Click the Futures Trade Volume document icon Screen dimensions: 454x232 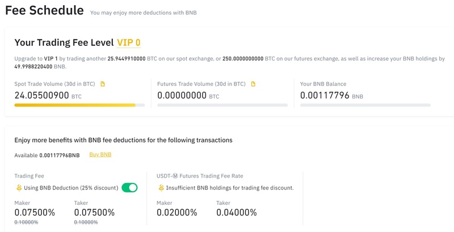[x=253, y=84]
